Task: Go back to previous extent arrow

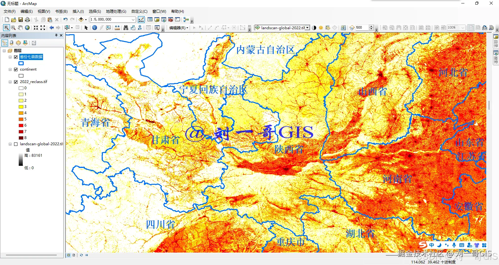Action: [51, 28]
